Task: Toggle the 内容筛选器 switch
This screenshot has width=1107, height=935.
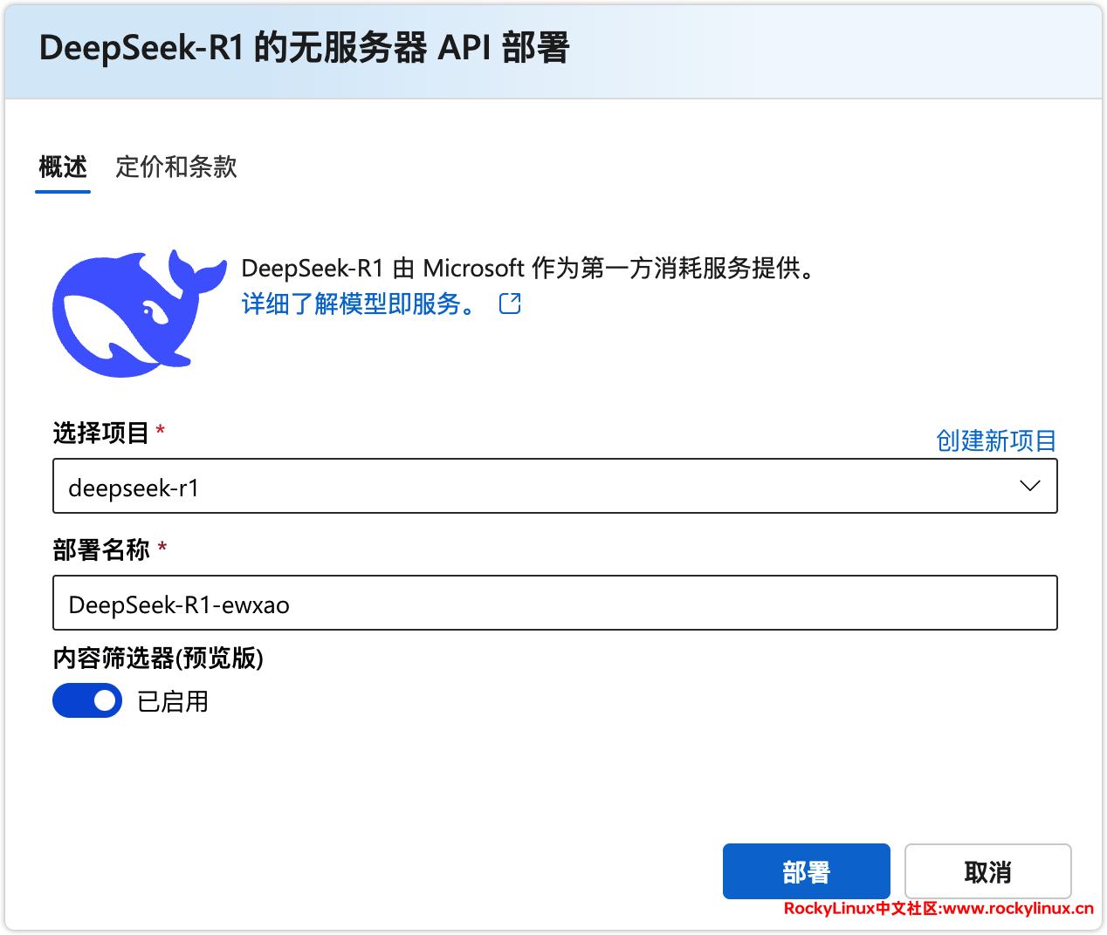Action: (87, 700)
